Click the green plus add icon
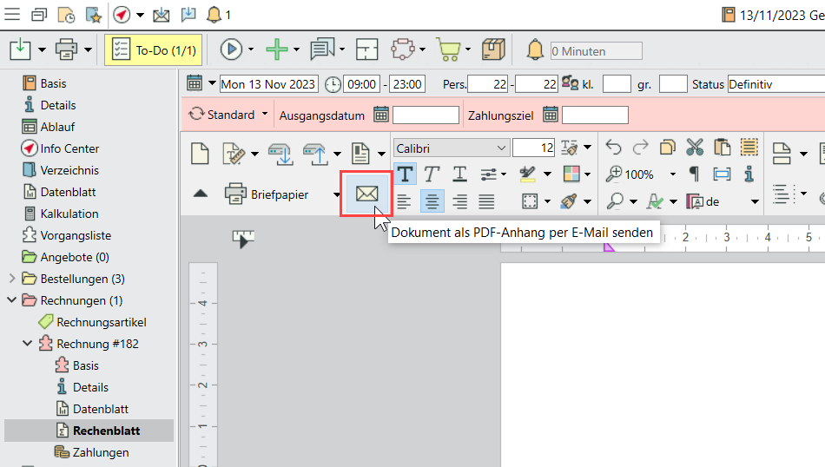The image size is (825, 467). (276, 50)
